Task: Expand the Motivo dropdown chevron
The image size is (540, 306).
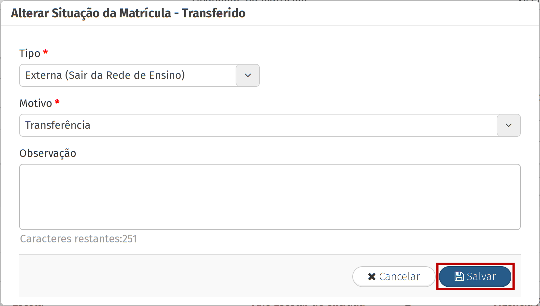Action: coord(508,125)
